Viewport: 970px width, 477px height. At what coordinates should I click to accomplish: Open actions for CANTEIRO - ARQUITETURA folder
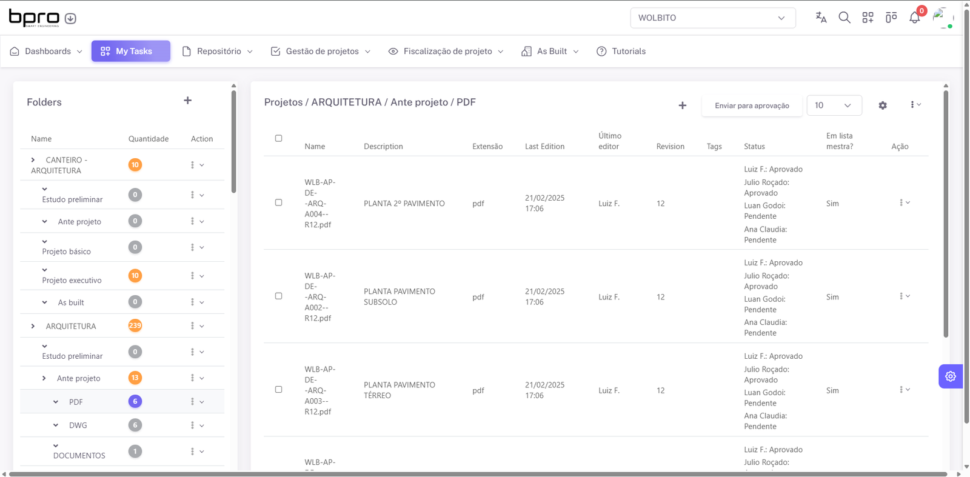pos(197,165)
